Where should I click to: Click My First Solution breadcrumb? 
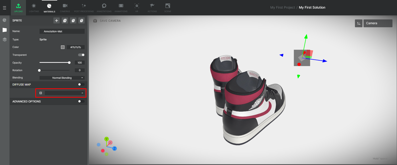coord(312,8)
